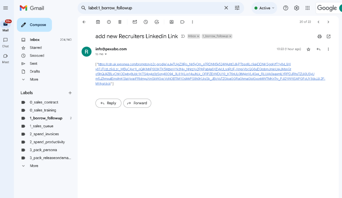Expand the 'to me' recipient details
342x198 pixels.
point(106,54)
